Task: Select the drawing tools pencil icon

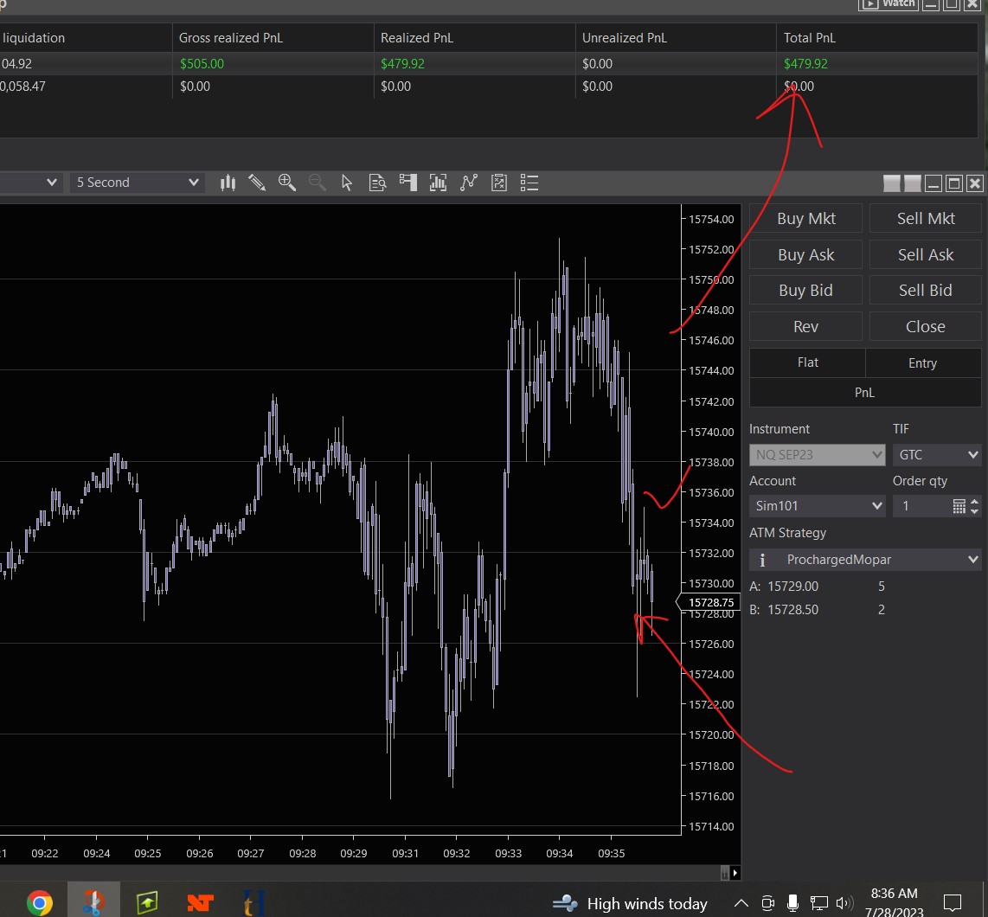Action: click(257, 183)
